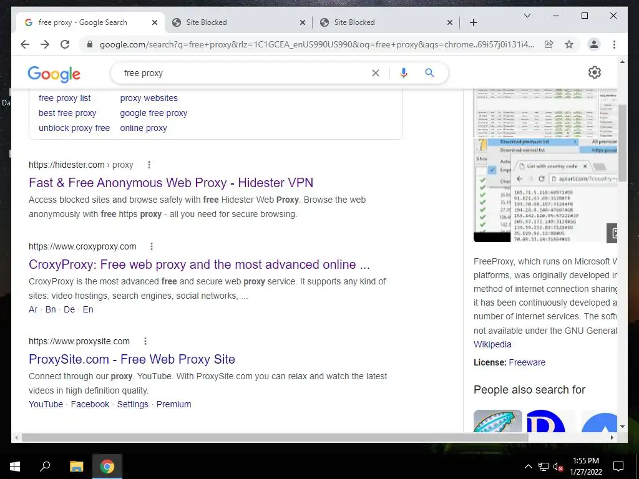
Task: Close the first Site Blocked tab
Action: click(x=303, y=22)
